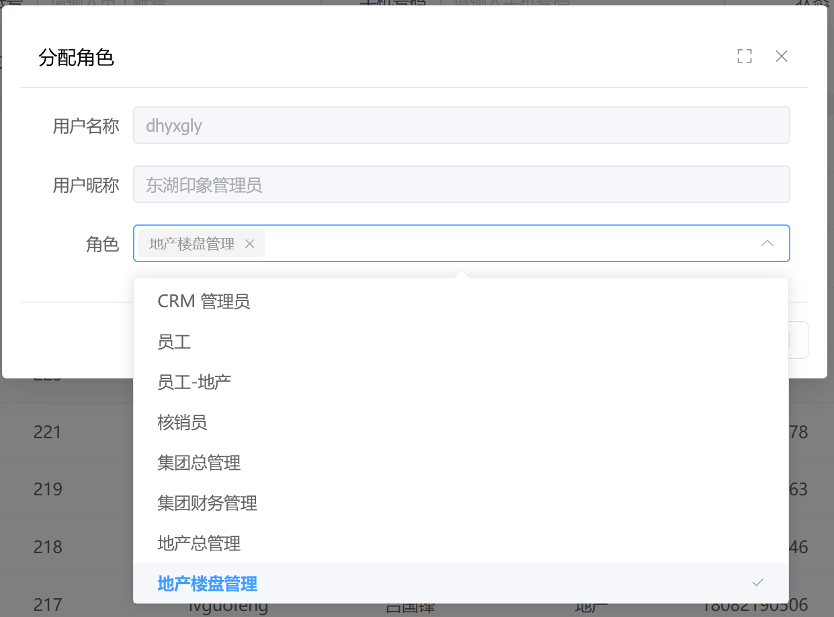
Task: Choose the 员工 role from the list
Action: coord(174,342)
